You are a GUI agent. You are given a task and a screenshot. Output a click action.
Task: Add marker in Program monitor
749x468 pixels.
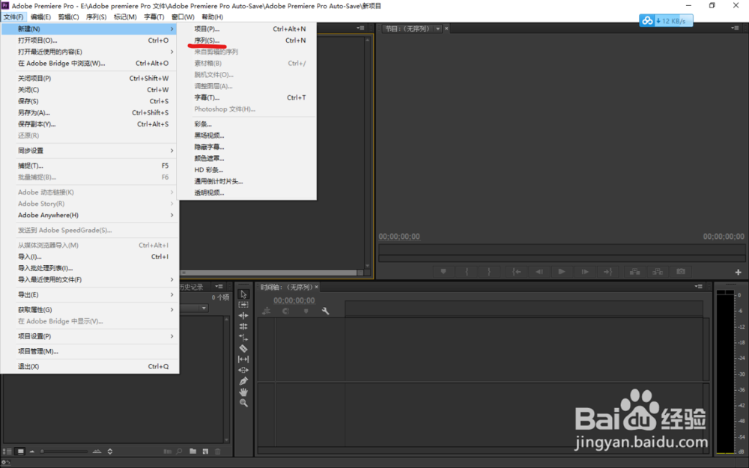[443, 272]
